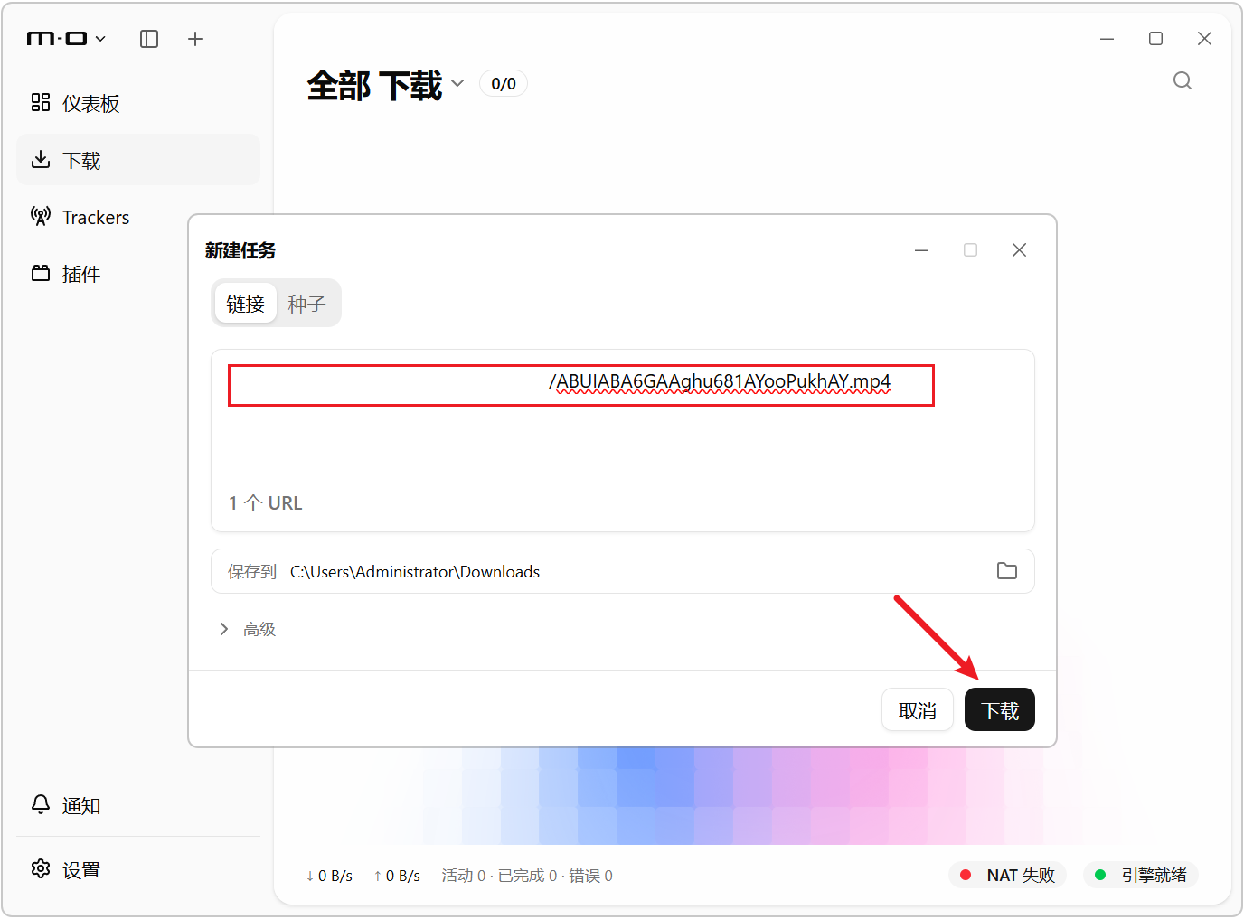This screenshot has height=919, width=1244.
Task: Click the 活动 0 · 已完成 0 · 错误 0 status text
Action: coord(527,876)
